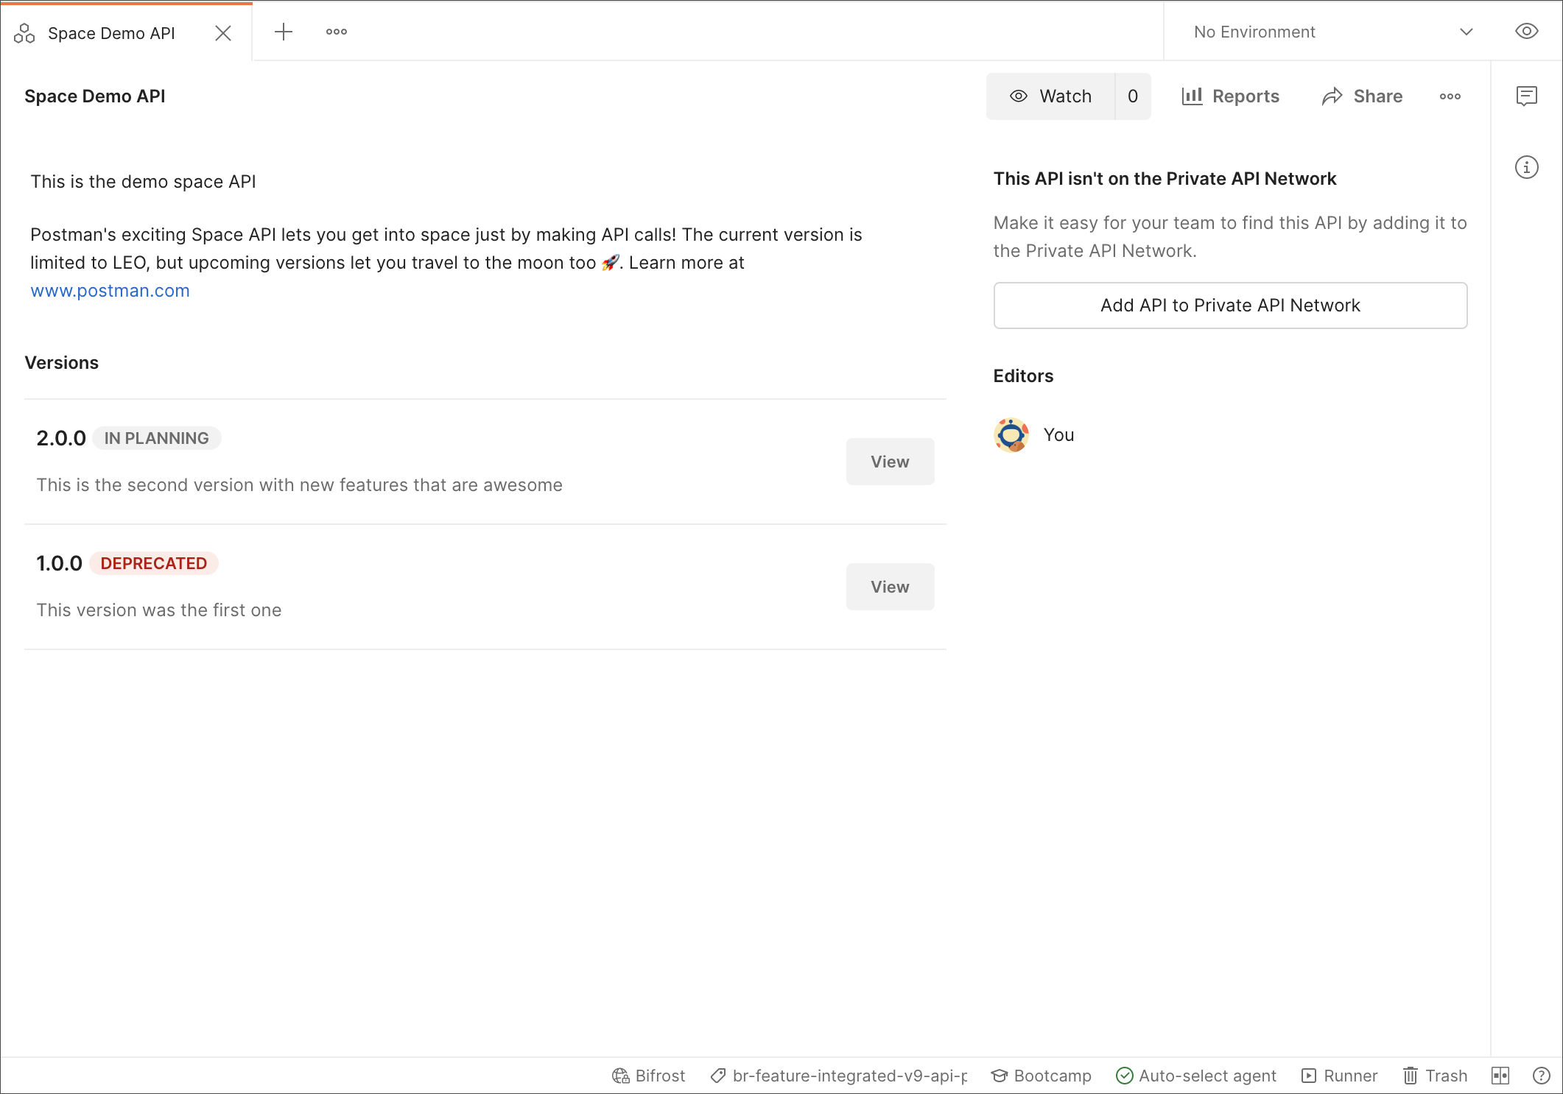Click your editor avatar
Image resolution: width=1563 pixels, height=1094 pixels.
click(x=1011, y=435)
